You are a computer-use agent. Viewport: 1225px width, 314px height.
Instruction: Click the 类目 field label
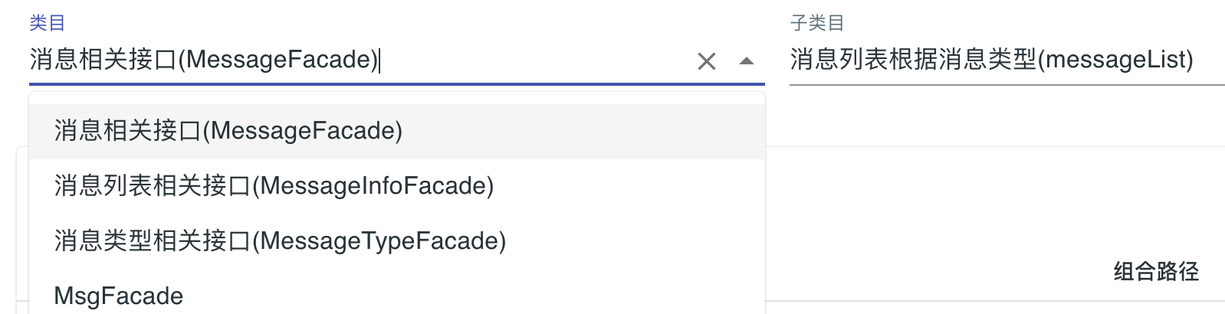click(47, 23)
